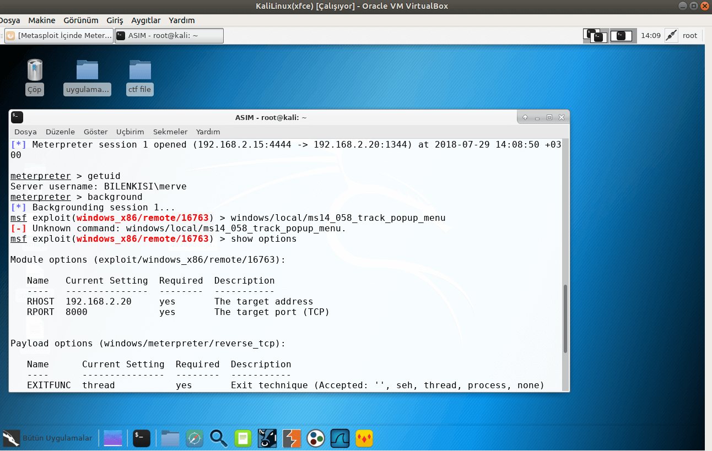Click the Unknown command error line
This screenshot has width=712, height=451.
[x=178, y=229]
